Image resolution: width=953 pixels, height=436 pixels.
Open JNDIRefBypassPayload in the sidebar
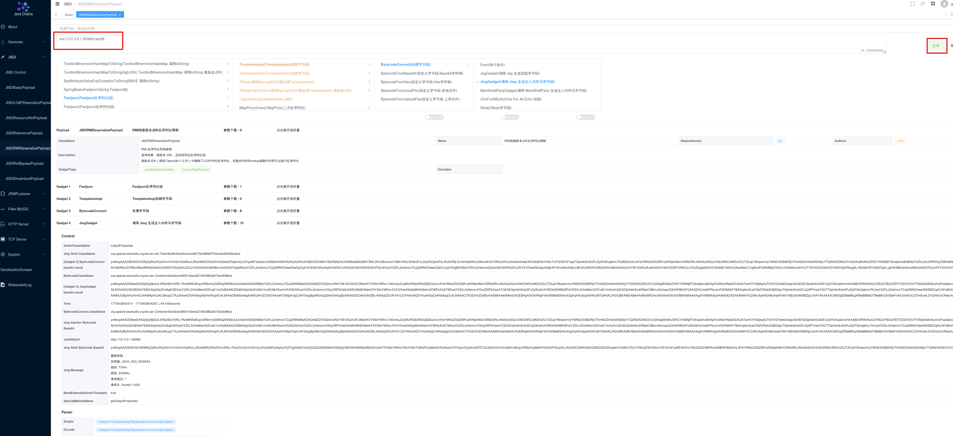[x=24, y=163]
